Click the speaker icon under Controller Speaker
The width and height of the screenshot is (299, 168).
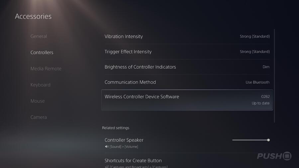pos(107,146)
